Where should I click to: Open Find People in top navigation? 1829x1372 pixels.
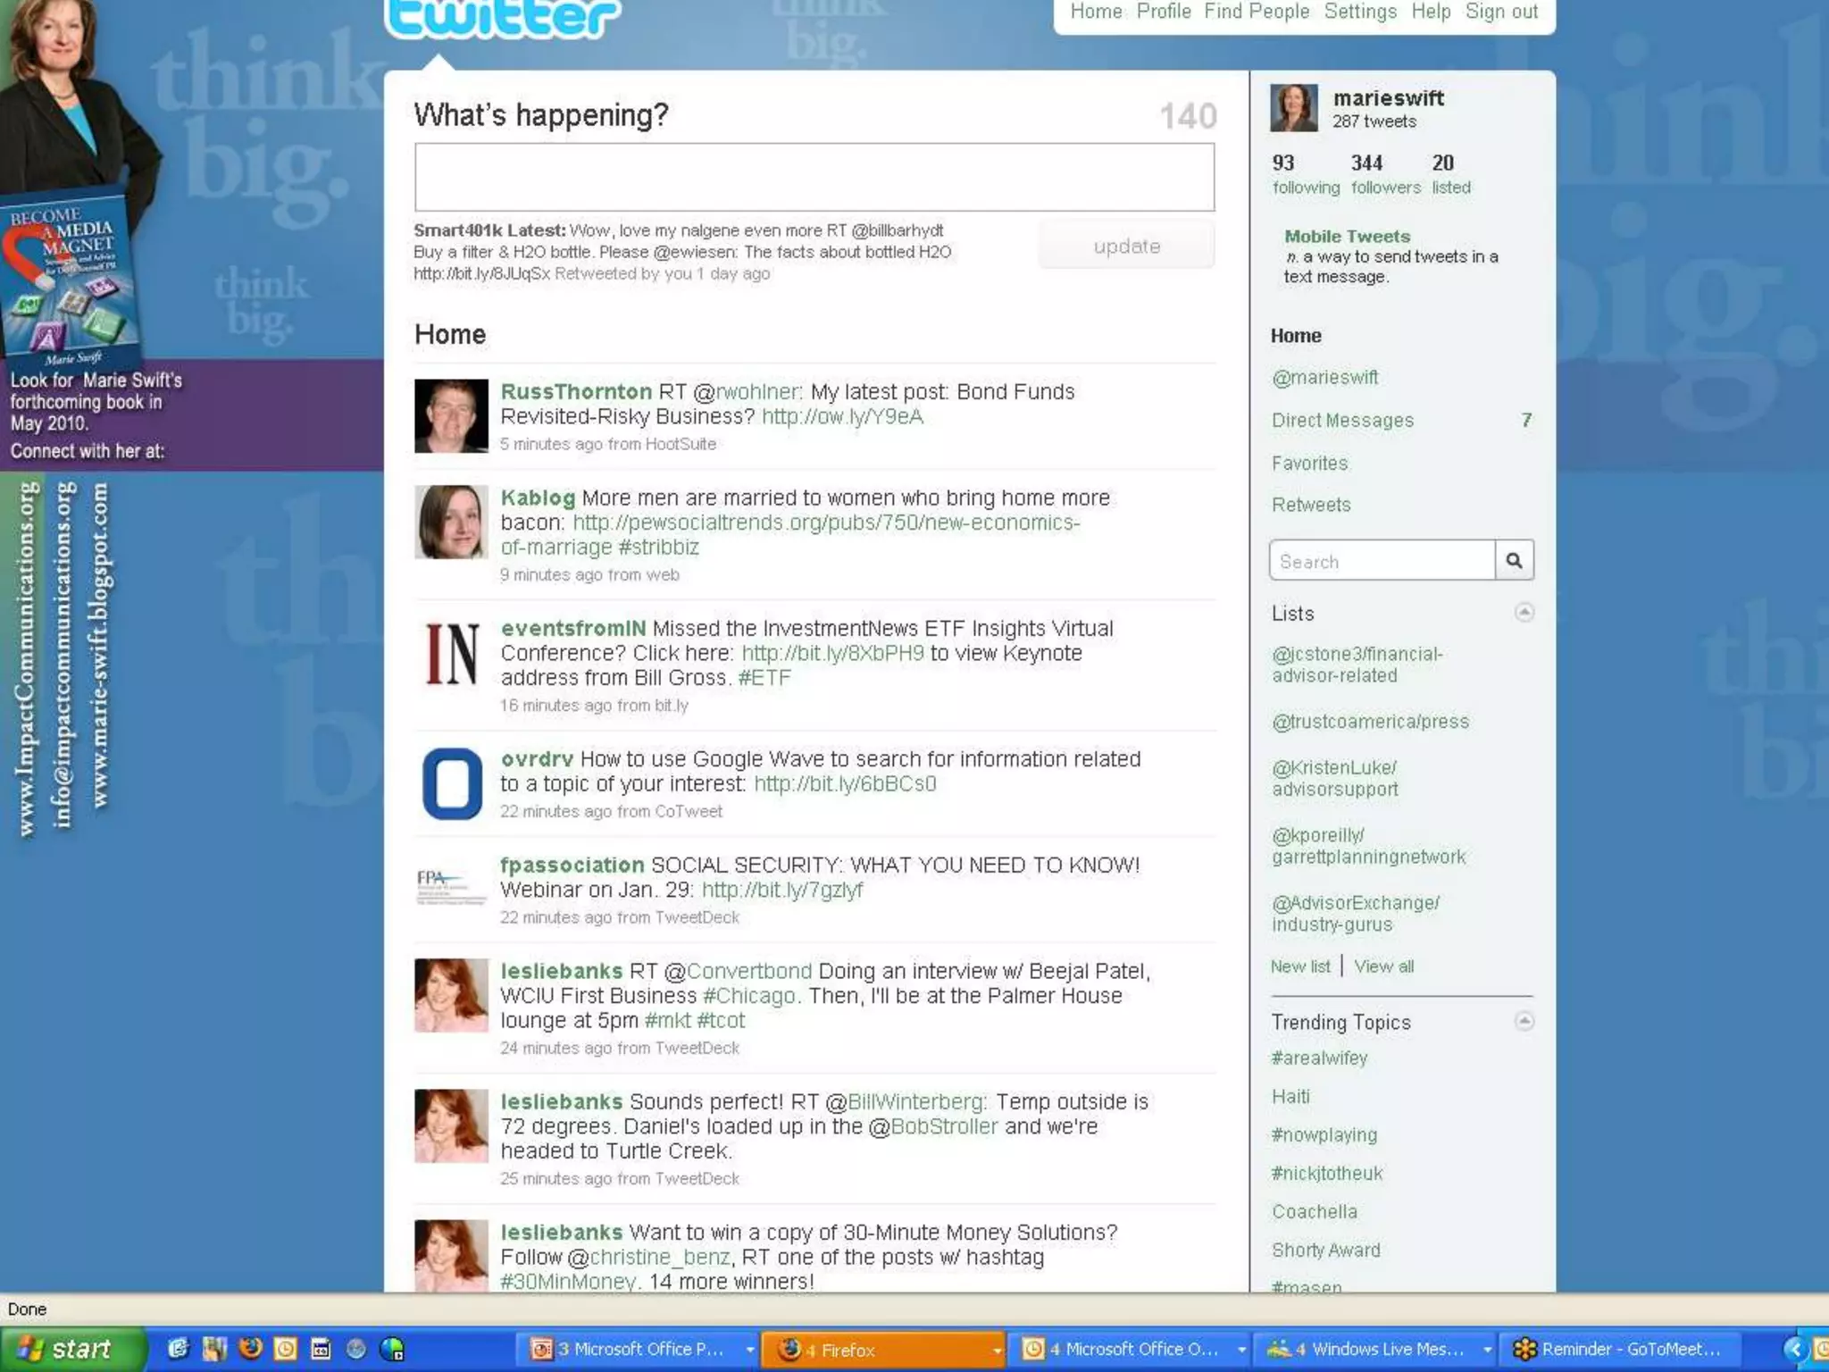[x=1257, y=12]
